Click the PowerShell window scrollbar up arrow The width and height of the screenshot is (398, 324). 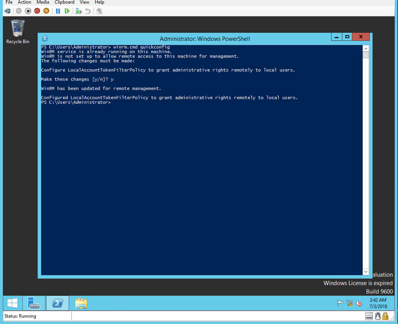pyautogui.click(x=366, y=49)
